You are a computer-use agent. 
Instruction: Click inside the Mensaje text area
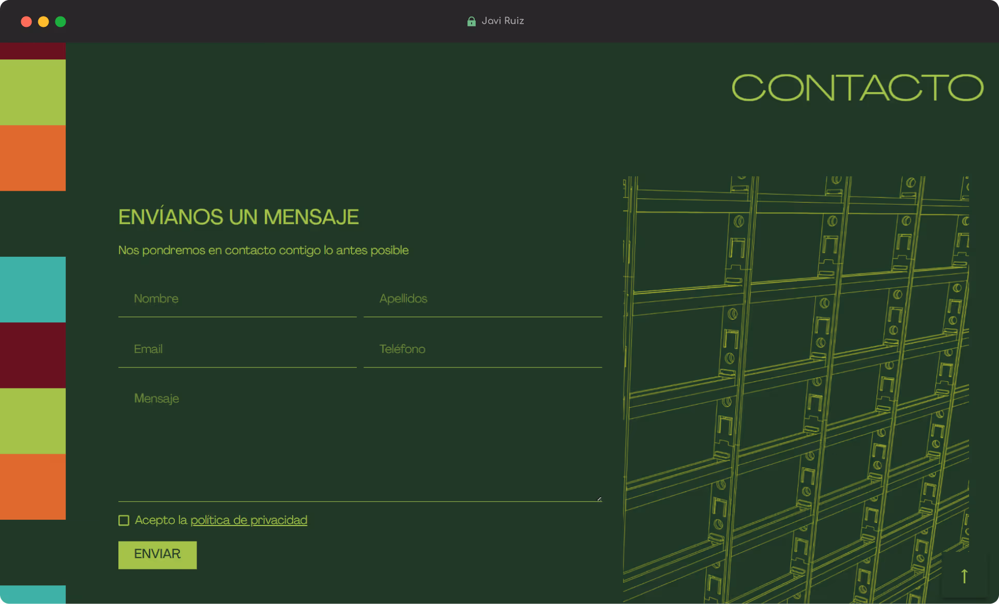(360, 442)
